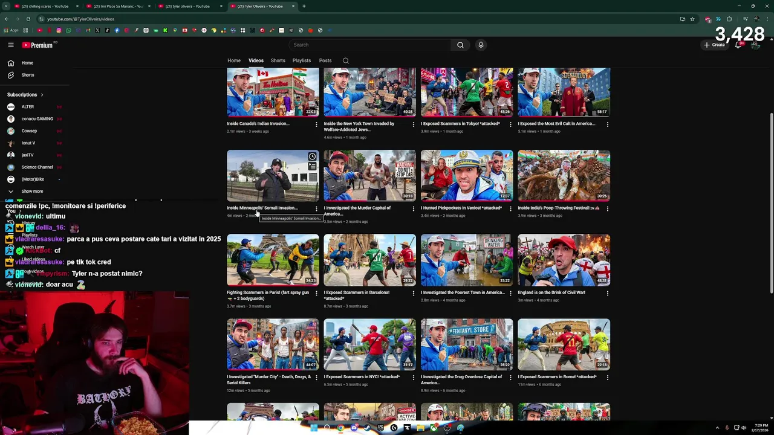Click the browser address bar URL
Screen dimensions: 774x435
[80, 19]
